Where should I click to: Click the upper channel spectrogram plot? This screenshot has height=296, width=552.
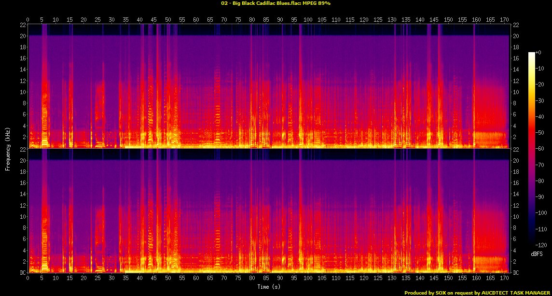click(269, 85)
